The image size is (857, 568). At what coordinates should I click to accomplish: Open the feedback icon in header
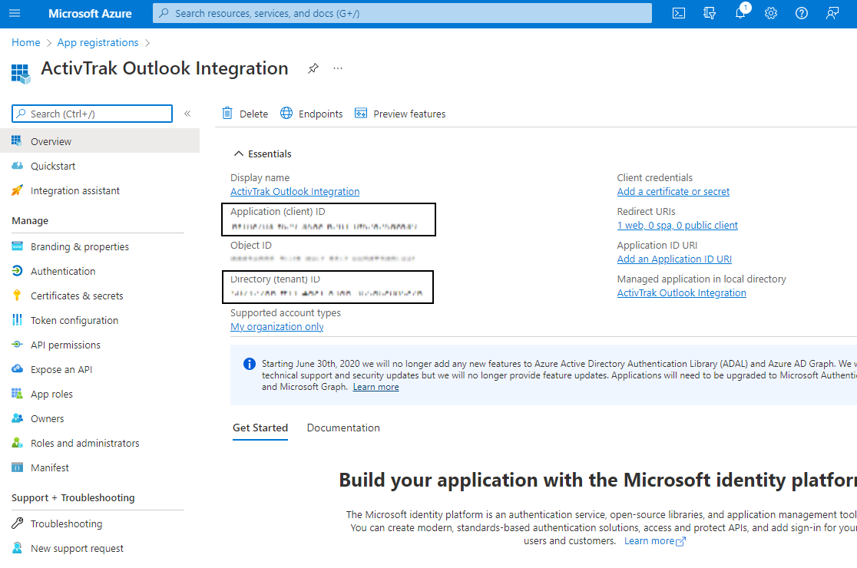[832, 13]
